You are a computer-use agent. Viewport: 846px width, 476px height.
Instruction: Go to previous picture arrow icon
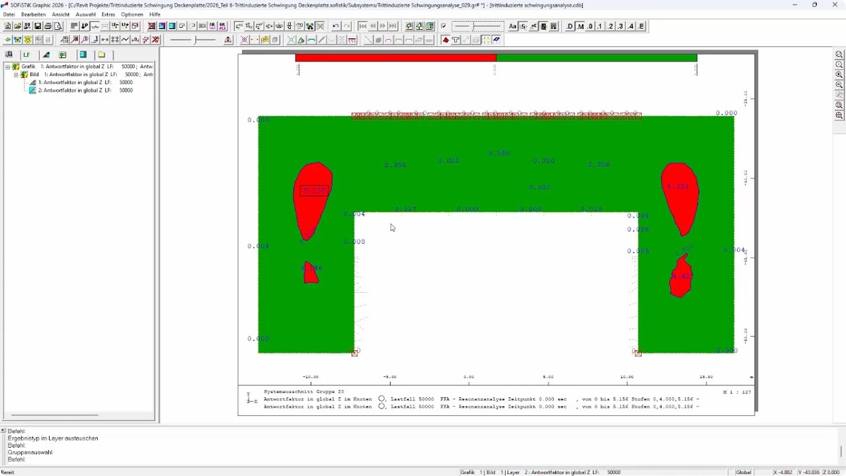click(x=373, y=26)
